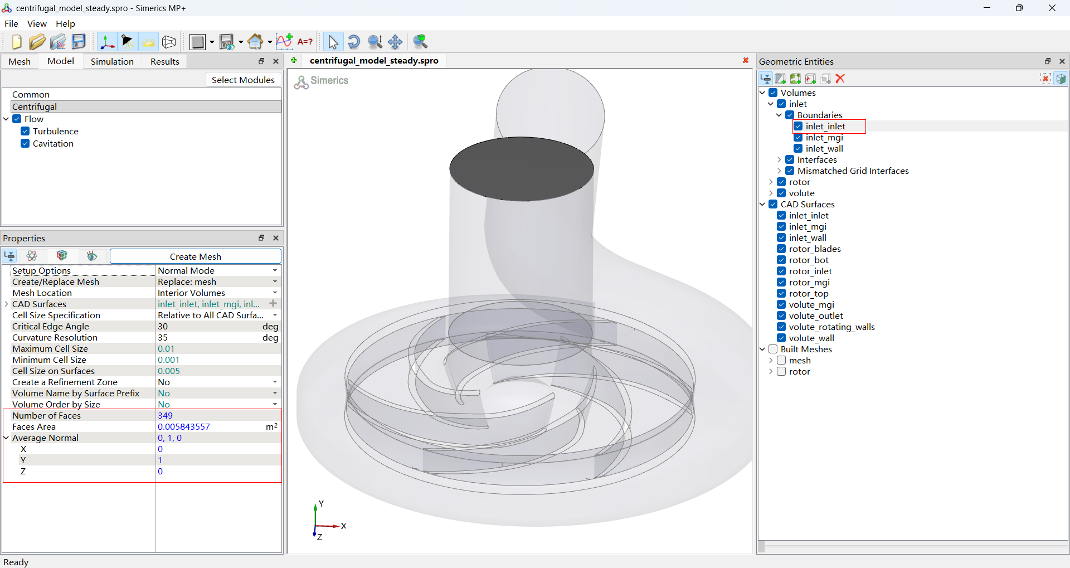Expand the Mismatched Grid Interfaces node
Viewport: 1070px width, 568px height.
[x=779, y=171]
